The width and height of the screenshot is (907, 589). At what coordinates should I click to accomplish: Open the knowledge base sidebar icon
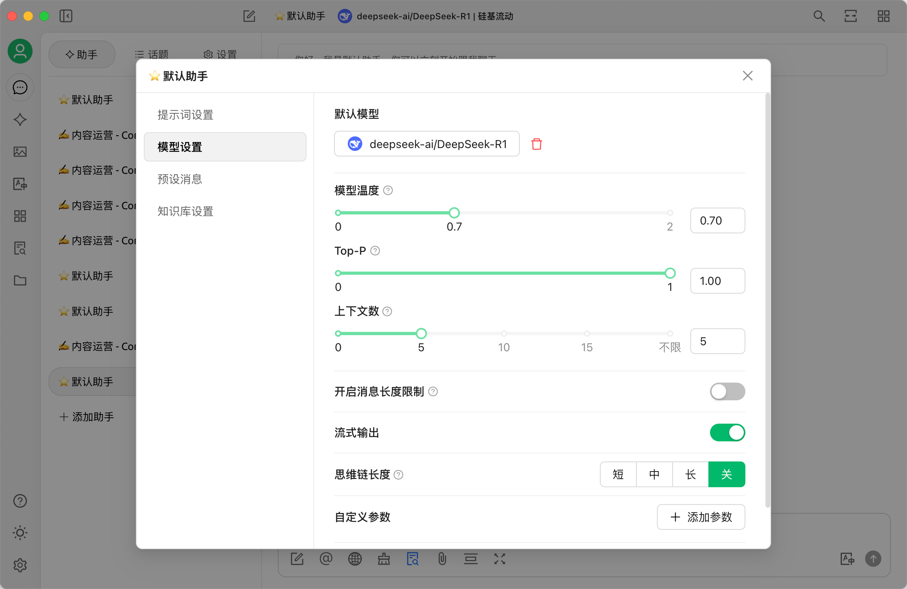point(20,248)
